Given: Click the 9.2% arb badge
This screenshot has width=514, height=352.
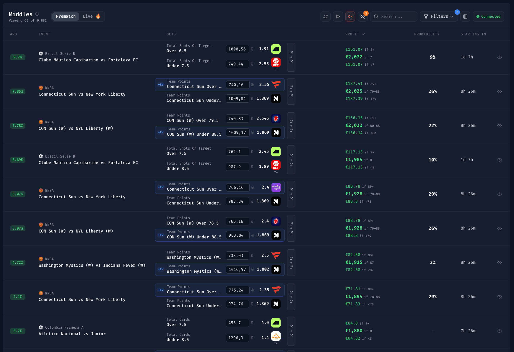Looking at the screenshot, I should click(x=18, y=57).
